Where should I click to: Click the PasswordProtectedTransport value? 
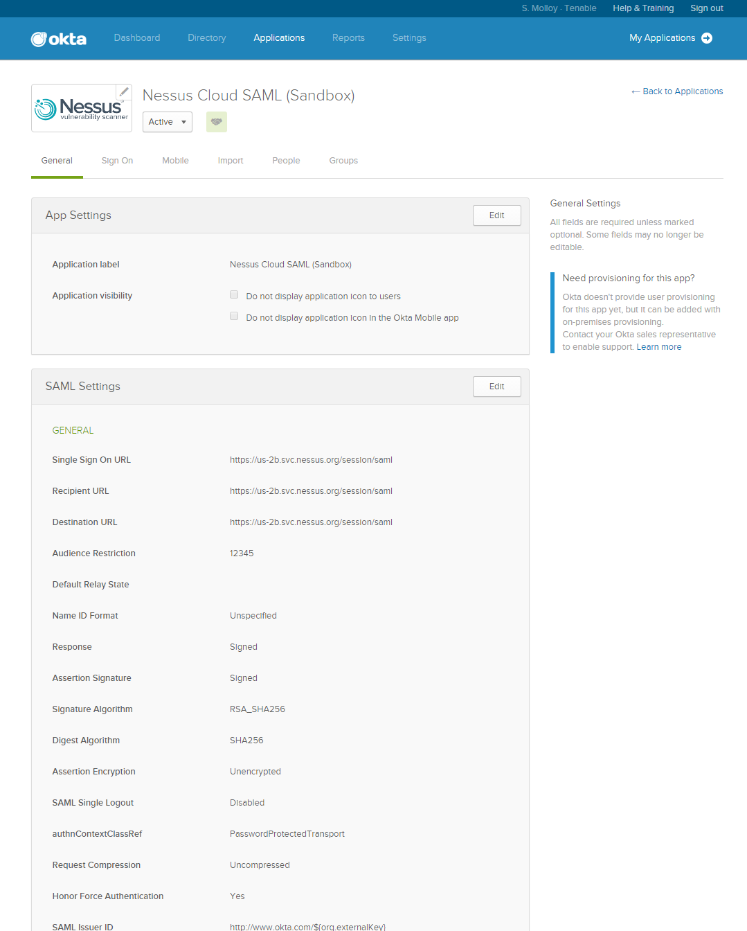tap(287, 834)
